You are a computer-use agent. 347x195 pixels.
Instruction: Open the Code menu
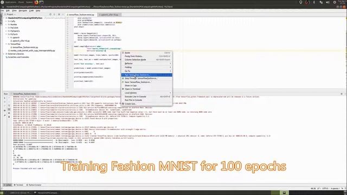(x=31, y=11)
